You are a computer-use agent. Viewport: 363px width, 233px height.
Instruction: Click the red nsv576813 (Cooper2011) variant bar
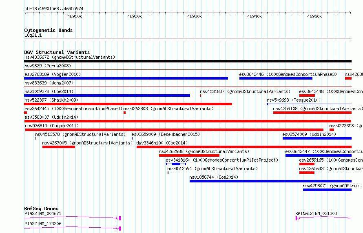(x=174, y=130)
